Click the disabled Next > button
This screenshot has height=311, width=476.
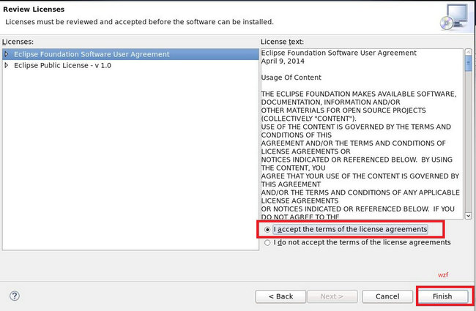332,296
